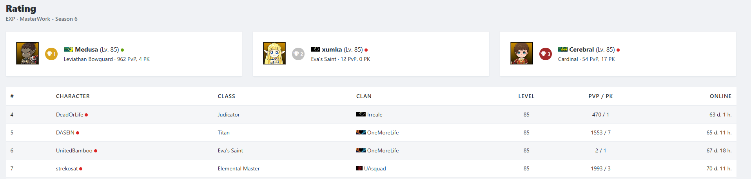The image size is (751, 179).
Task: Click the gold first-place trophy badge
Action: tap(51, 54)
